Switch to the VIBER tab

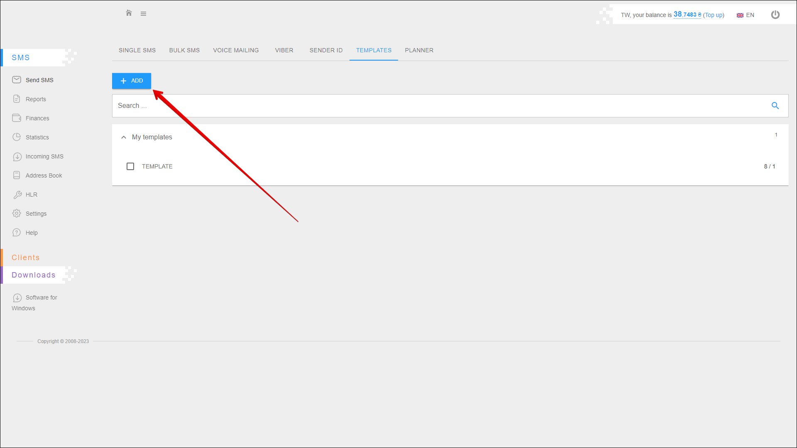[284, 50]
